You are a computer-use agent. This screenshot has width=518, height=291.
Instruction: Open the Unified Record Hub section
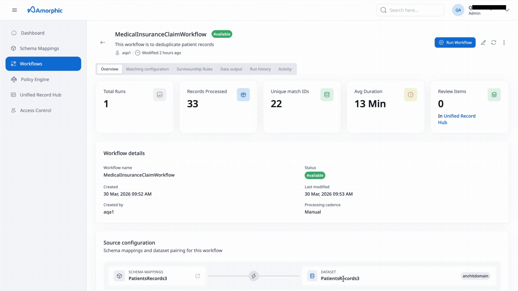pos(40,95)
